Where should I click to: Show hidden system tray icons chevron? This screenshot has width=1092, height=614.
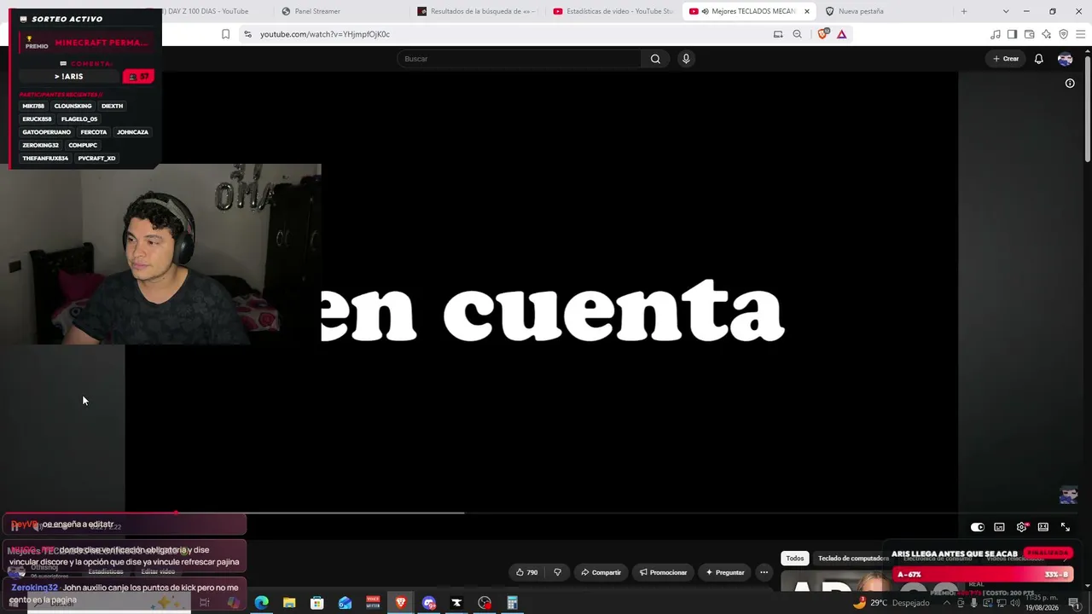pos(946,603)
